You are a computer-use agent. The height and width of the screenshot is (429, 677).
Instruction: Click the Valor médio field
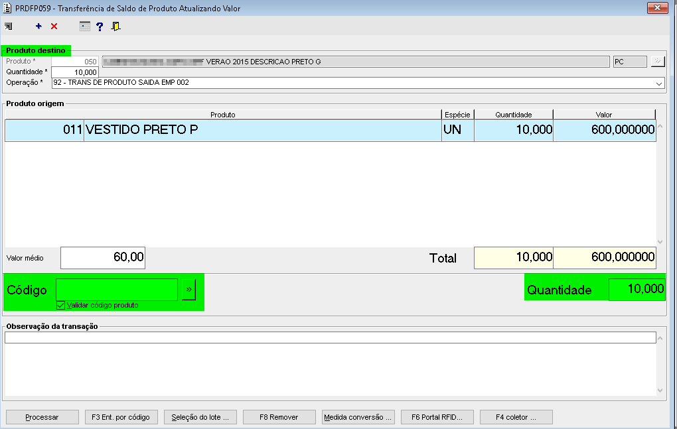click(103, 258)
